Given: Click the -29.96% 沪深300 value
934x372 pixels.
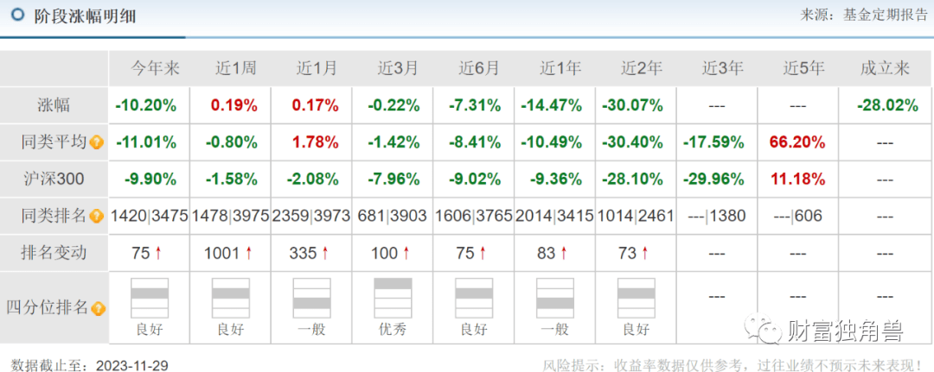Looking at the screenshot, I should [713, 180].
